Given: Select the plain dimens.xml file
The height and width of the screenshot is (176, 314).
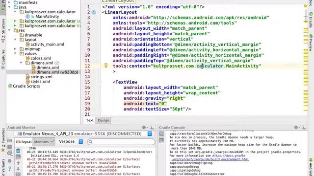Looking at the screenshot, I should [x=48, y=67].
